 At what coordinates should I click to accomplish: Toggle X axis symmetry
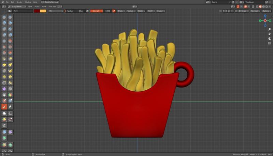(224, 11)
